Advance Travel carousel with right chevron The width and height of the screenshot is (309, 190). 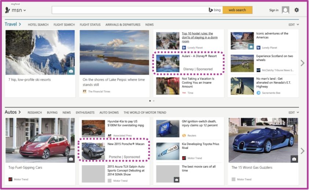pyautogui.click(x=302, y=63)
